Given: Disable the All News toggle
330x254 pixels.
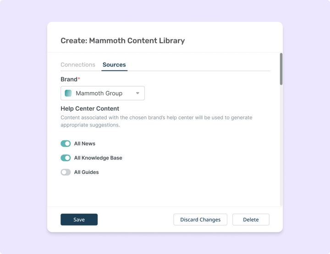Looking at the screenshot, I should (66, 144).
